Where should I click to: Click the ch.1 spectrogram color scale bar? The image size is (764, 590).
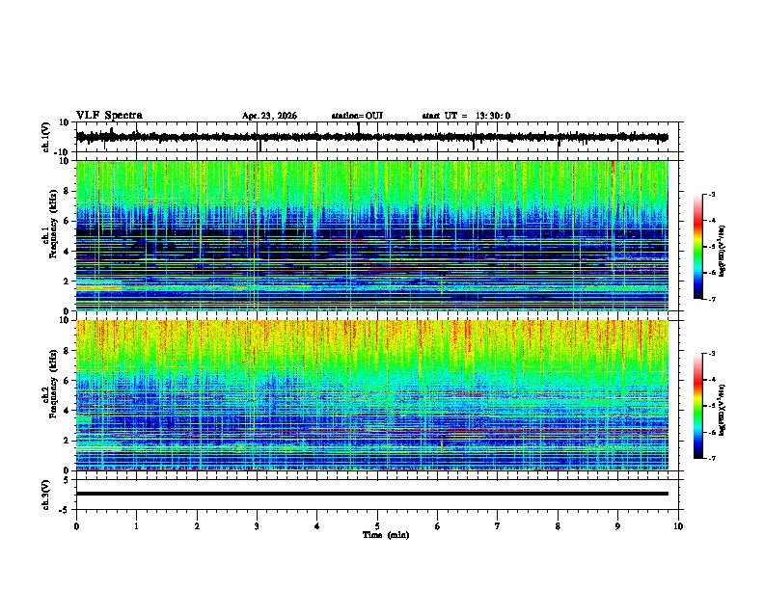click(x=698, y=247)
